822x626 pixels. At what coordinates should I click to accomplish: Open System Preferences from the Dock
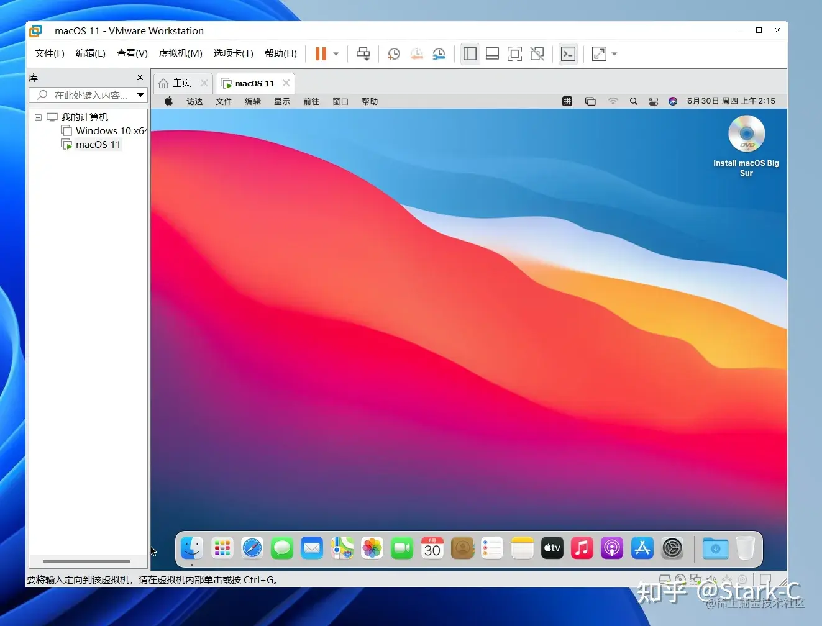click(x=672, y=548)
